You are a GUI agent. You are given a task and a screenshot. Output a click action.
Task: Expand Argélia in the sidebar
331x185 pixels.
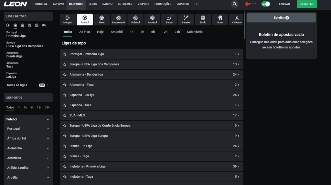[48, 178]
